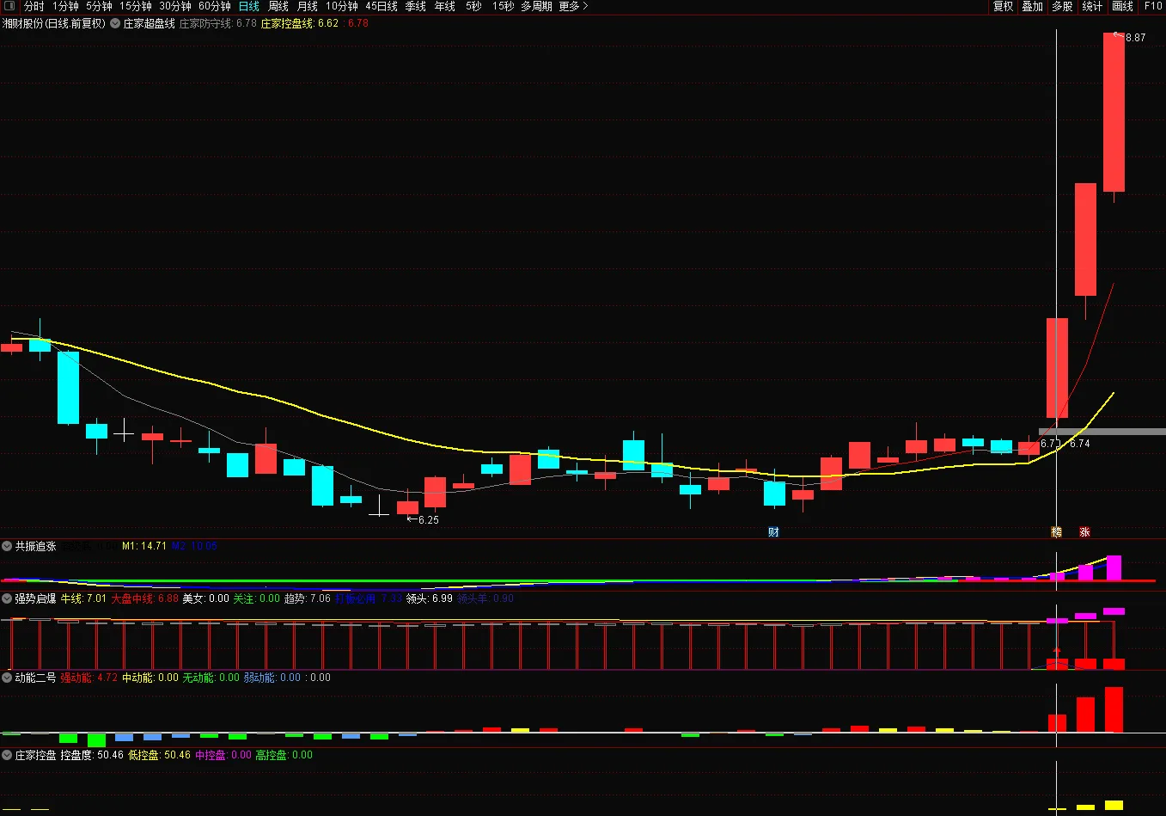Switch to the 1分钟 period tab
Screen dimensions: 1166x816
[x=65, y=6]
